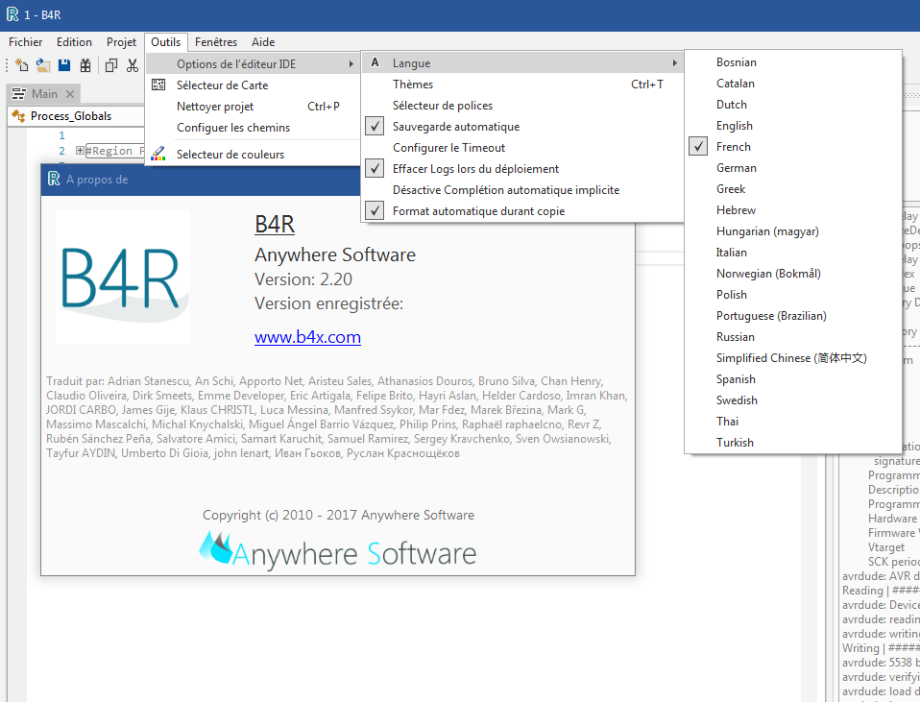Click the module icon on the Main tab
The height and width of the screenshot is (702, 920).
coord(19,94)
